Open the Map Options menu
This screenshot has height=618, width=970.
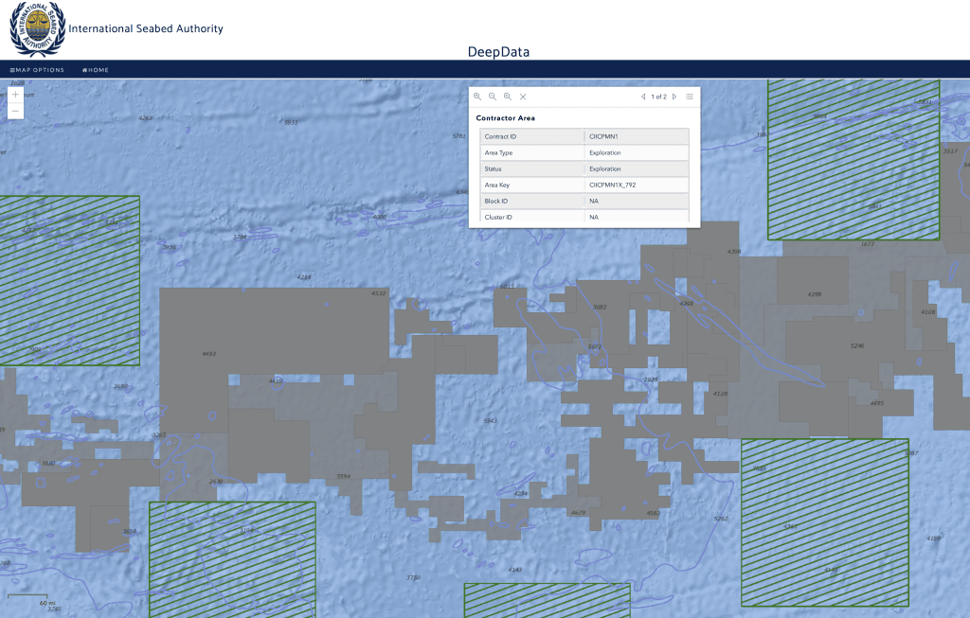click(37, 70)
